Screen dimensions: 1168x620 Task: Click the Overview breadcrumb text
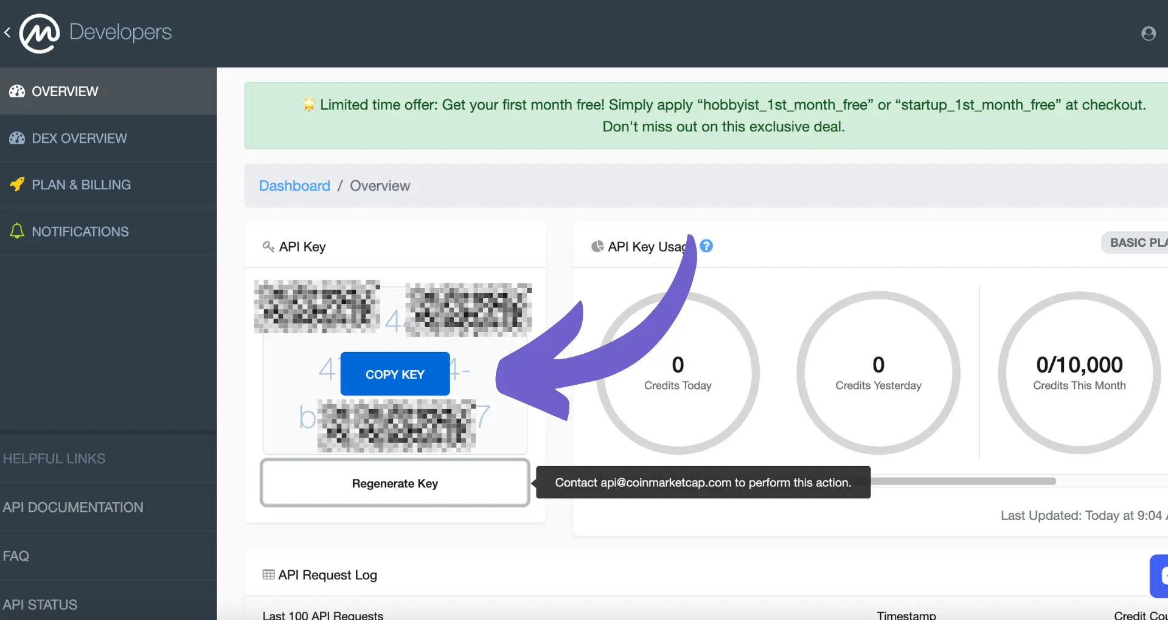pos(380,186)
